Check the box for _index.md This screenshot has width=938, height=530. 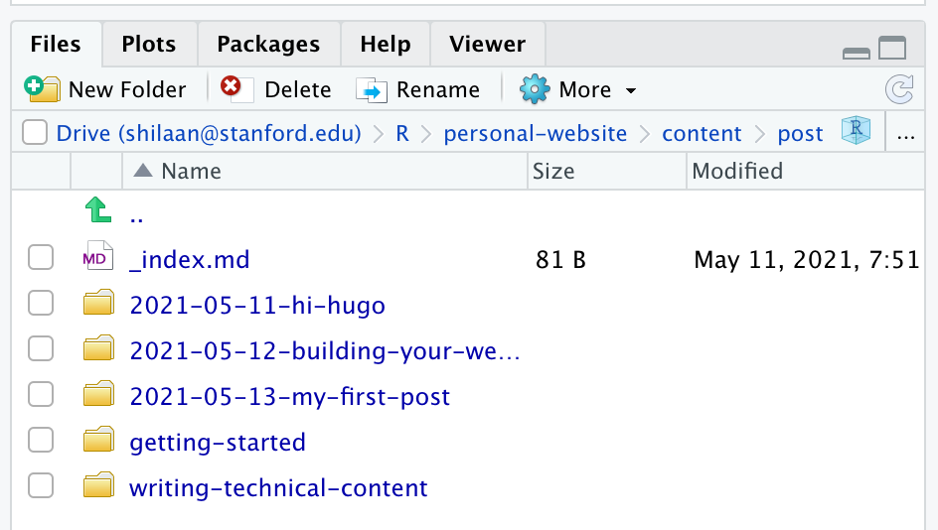tap(41, 259)
